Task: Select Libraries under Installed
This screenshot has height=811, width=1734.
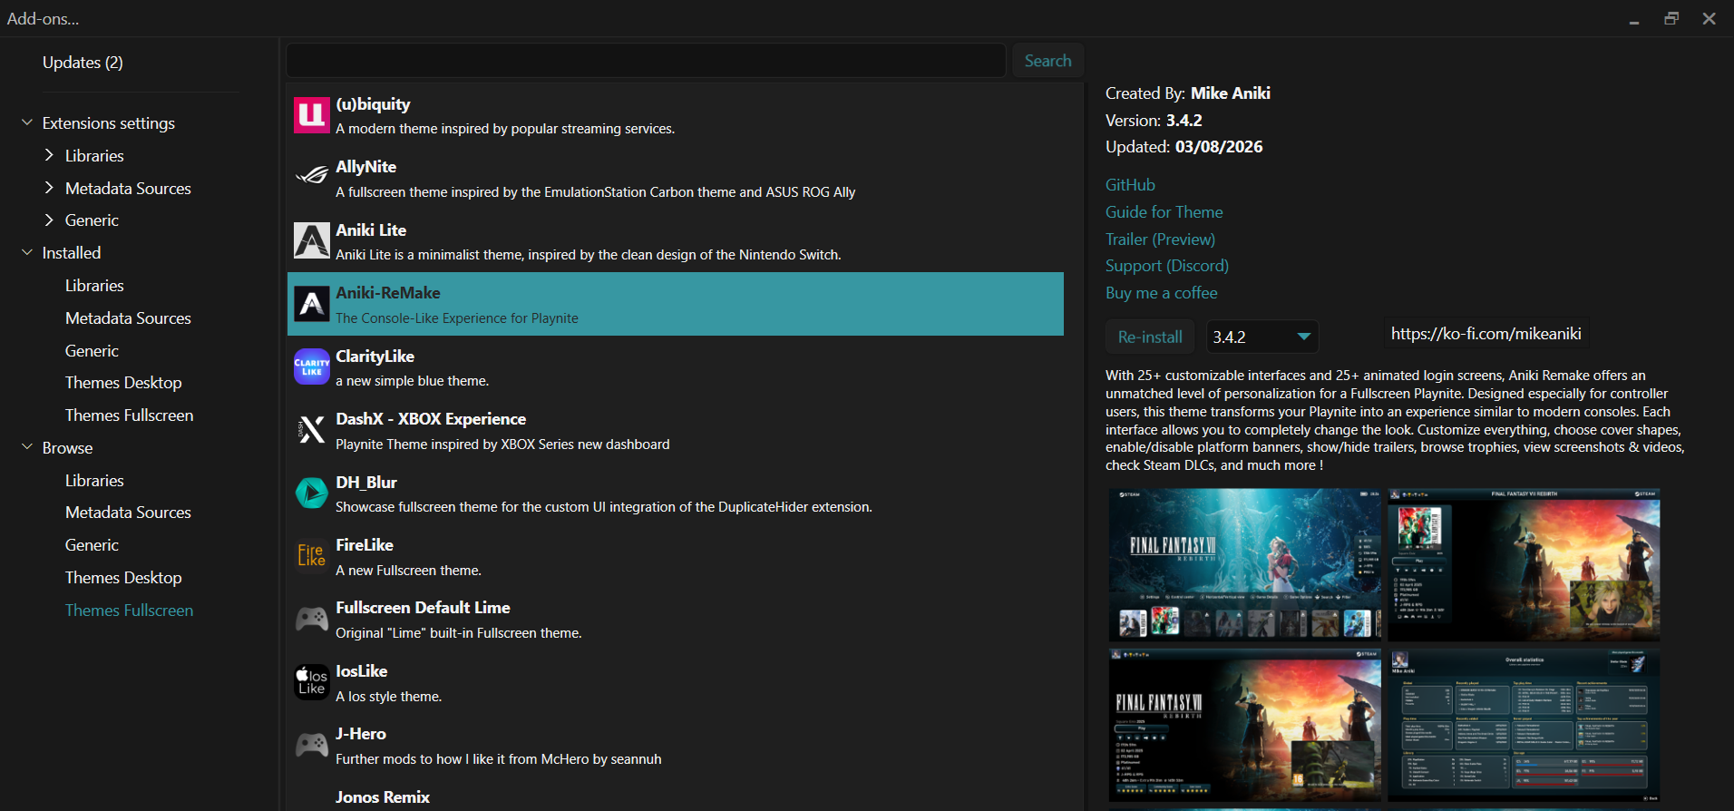Action: (x=94, y=286)
